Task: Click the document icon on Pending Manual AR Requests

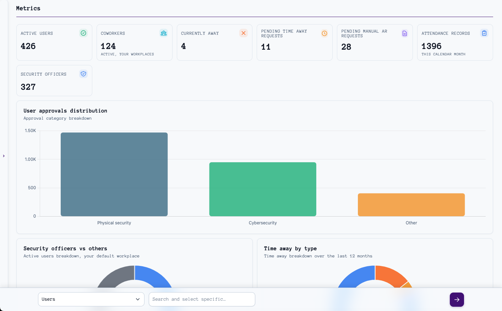Action: click(404, 33)
